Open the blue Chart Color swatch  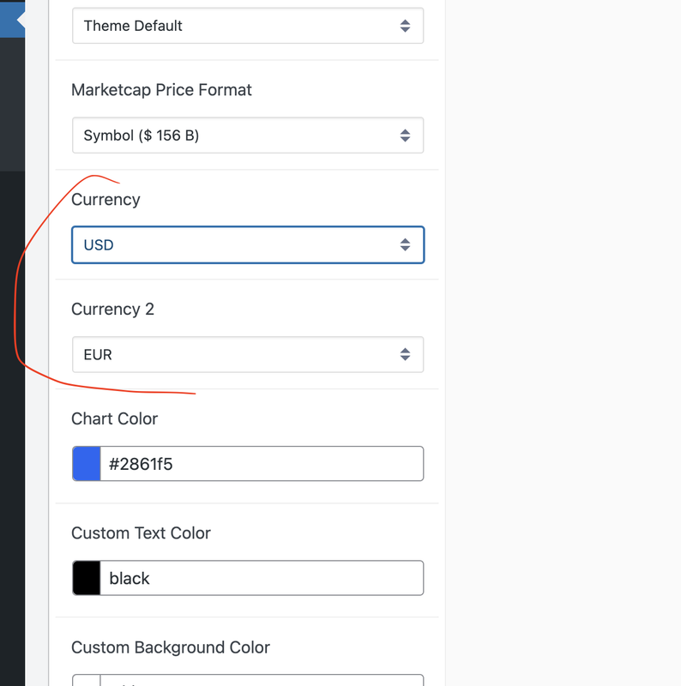click(x=87, y=464)
